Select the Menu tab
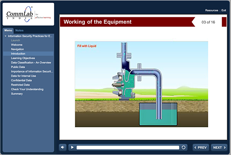Viewport: 231px width, 155px height. point(8,30)
